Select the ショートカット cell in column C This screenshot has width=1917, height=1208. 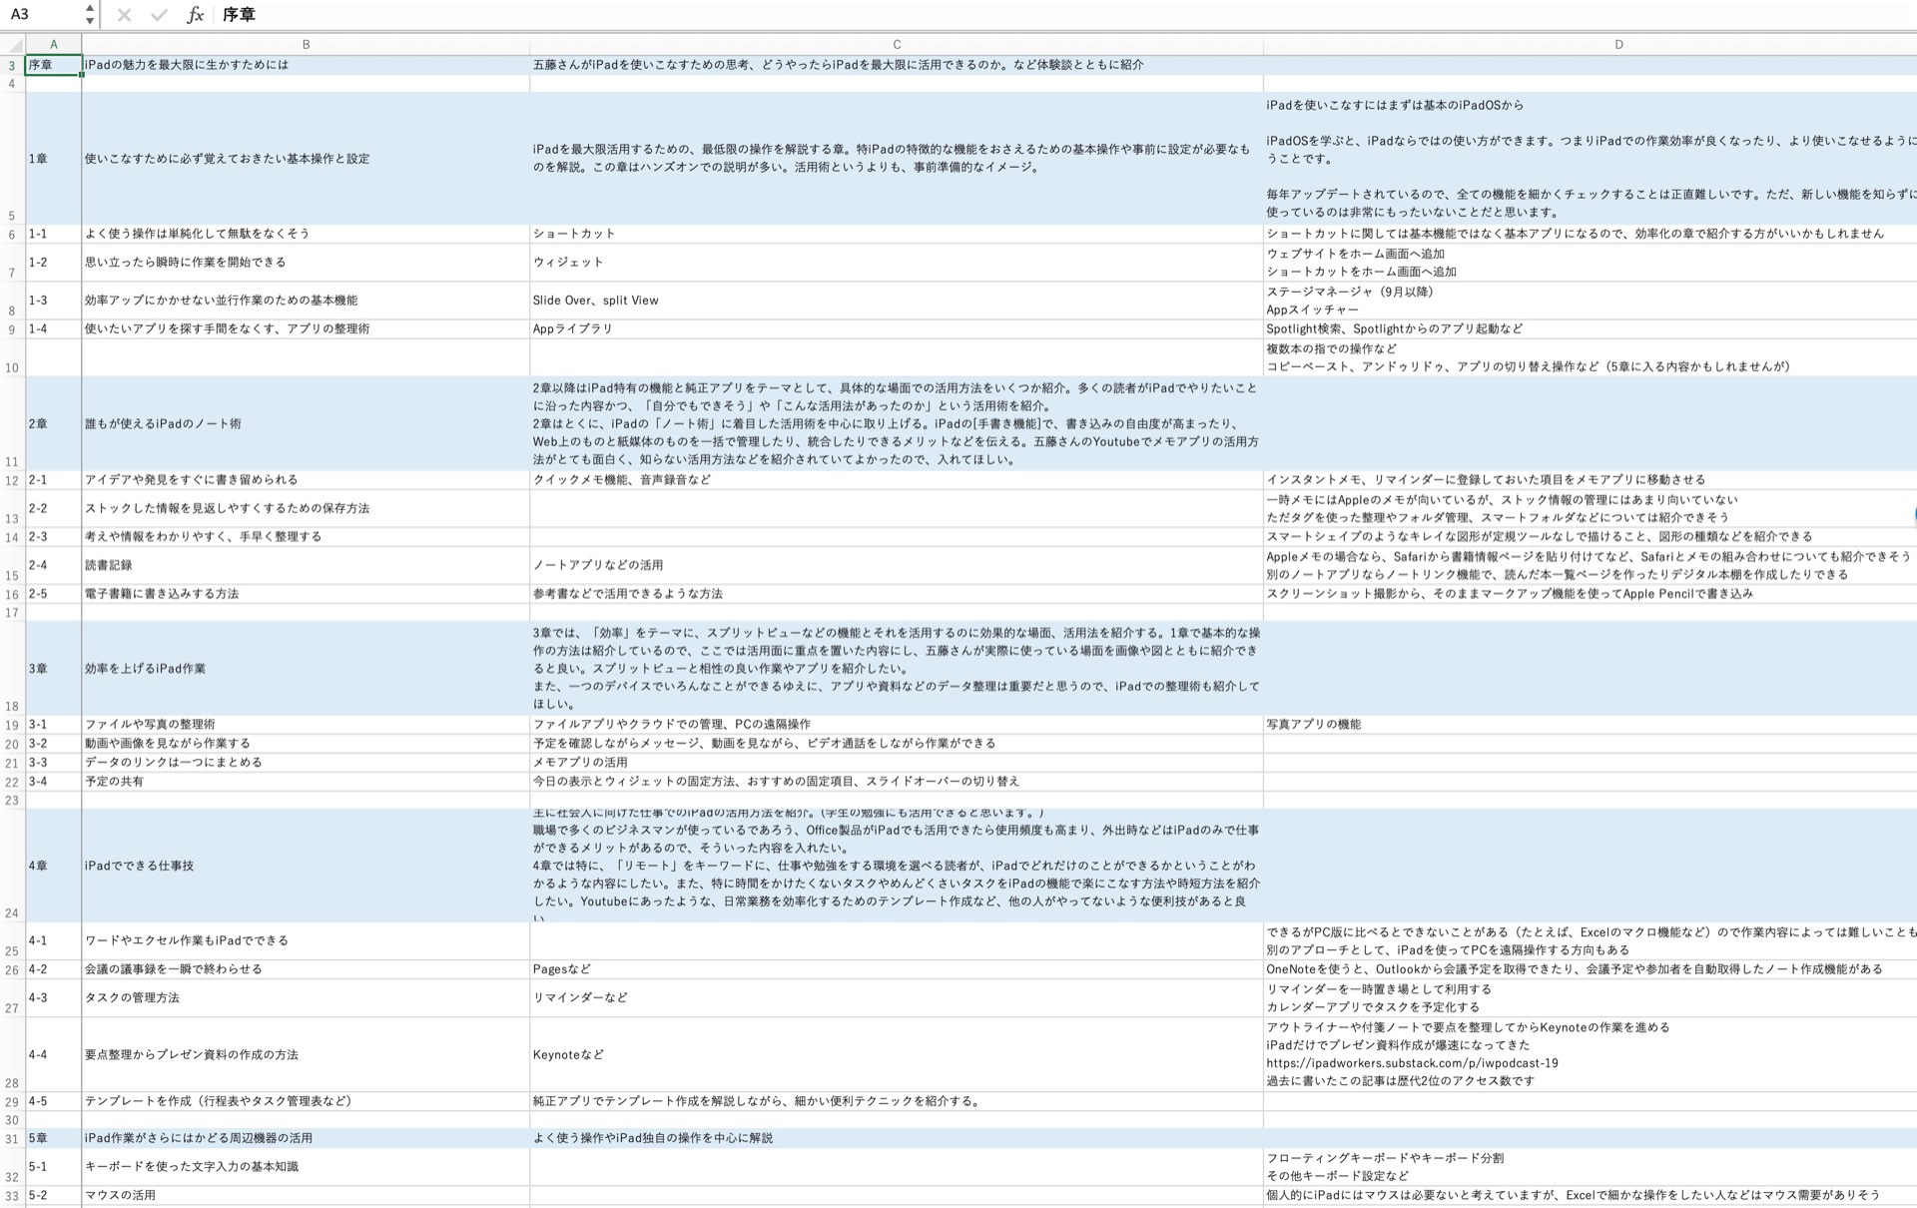[x=897, y=234]
